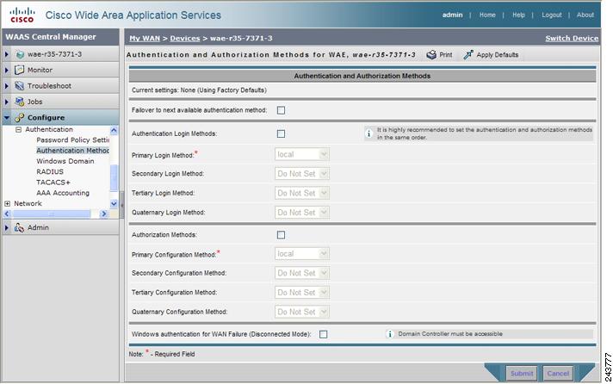Expand the wae-r35-7371-3 sidebar arrow
Screen dimensions: 613x384
tap(6, 54)
